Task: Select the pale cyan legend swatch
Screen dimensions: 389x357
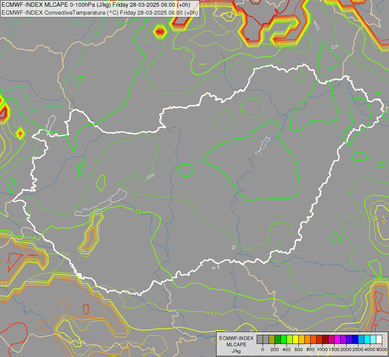Action: click(x=374, y=339)
